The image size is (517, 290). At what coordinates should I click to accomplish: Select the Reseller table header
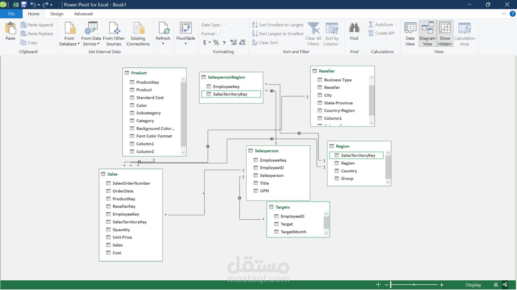(343, 71)
